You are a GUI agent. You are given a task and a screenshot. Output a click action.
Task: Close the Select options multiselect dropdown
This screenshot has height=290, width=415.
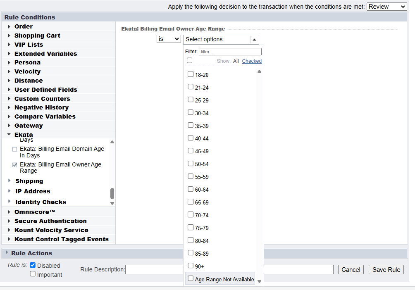(221, 39)
